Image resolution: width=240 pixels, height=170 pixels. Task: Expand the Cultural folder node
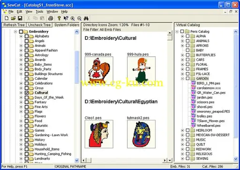point(21,93)
